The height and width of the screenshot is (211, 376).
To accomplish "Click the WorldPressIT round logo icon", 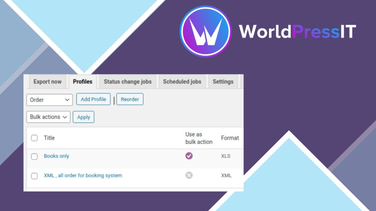I will 206,31.
